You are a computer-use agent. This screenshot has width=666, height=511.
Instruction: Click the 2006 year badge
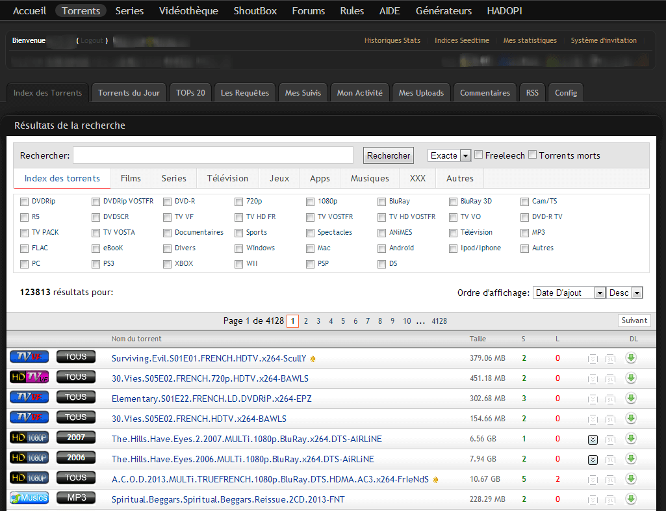(76, 458)
